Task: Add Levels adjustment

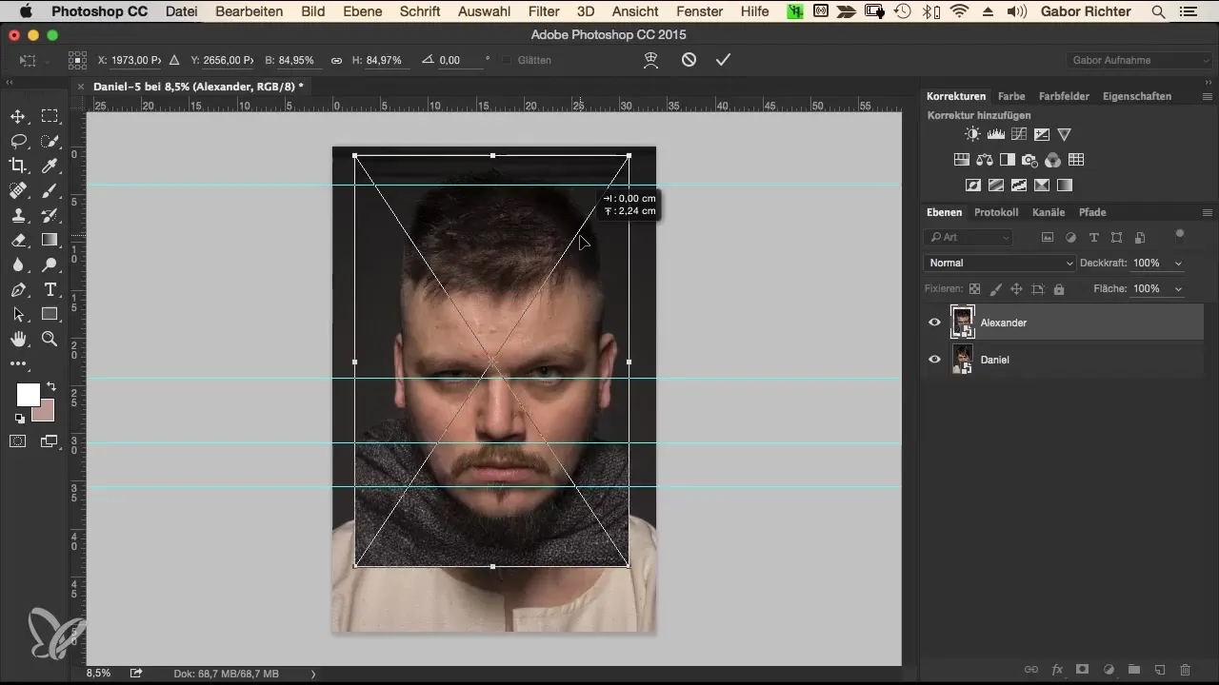Action: pyautogui.click(x=996, y=134)
